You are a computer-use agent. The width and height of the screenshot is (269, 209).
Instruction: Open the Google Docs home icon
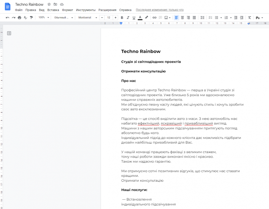8,7
